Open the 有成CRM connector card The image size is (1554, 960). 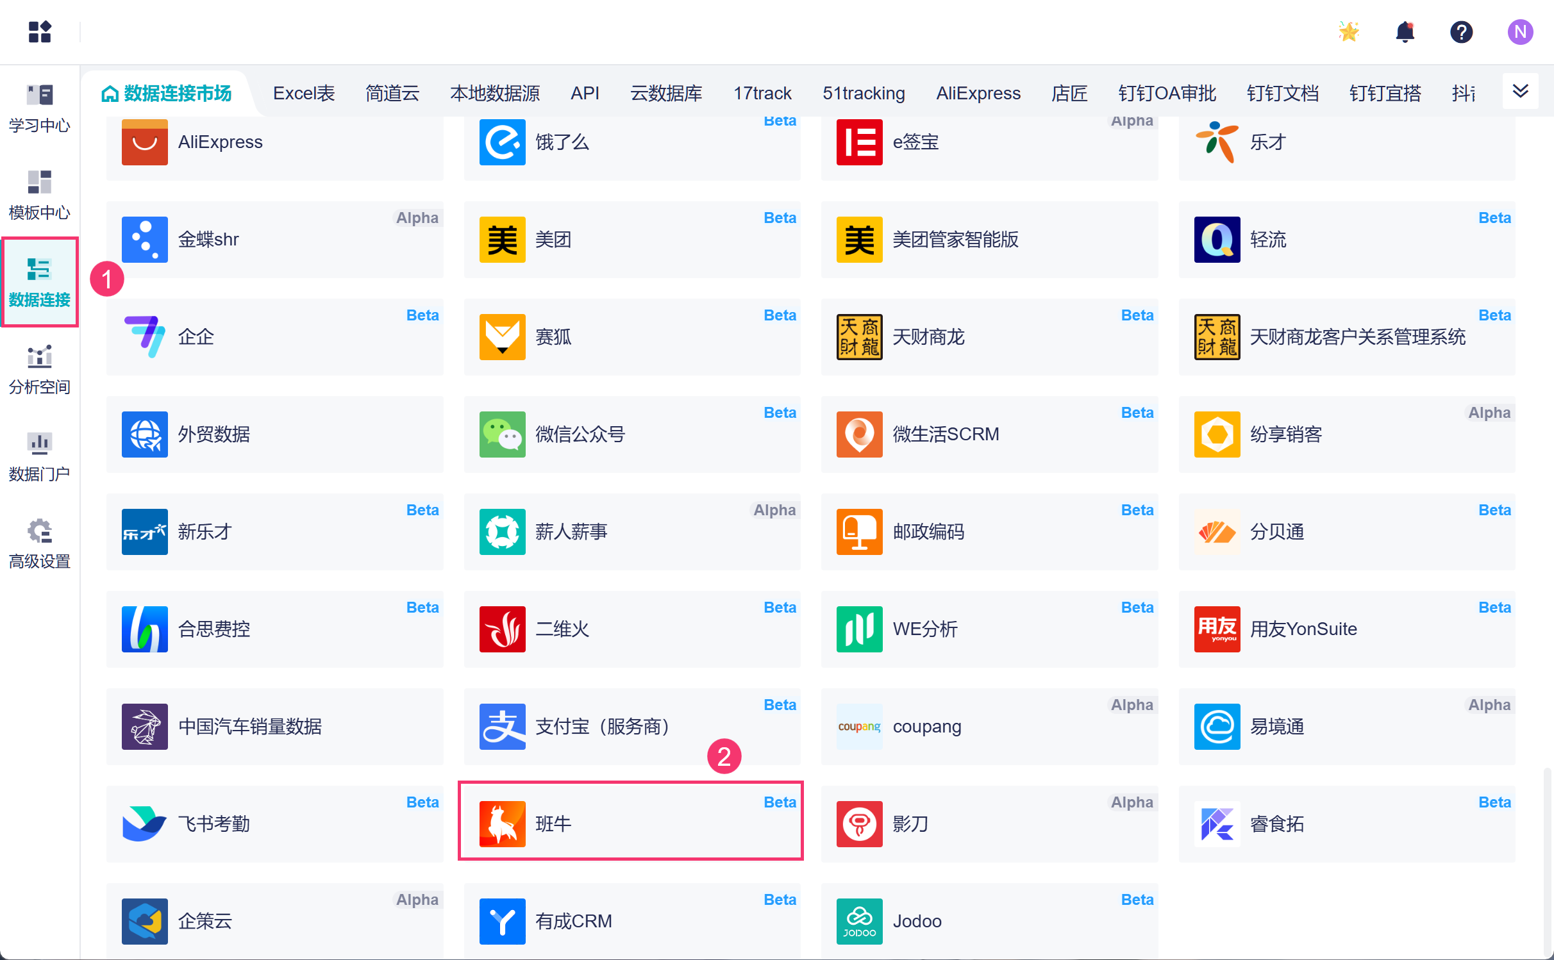point(632,921)
